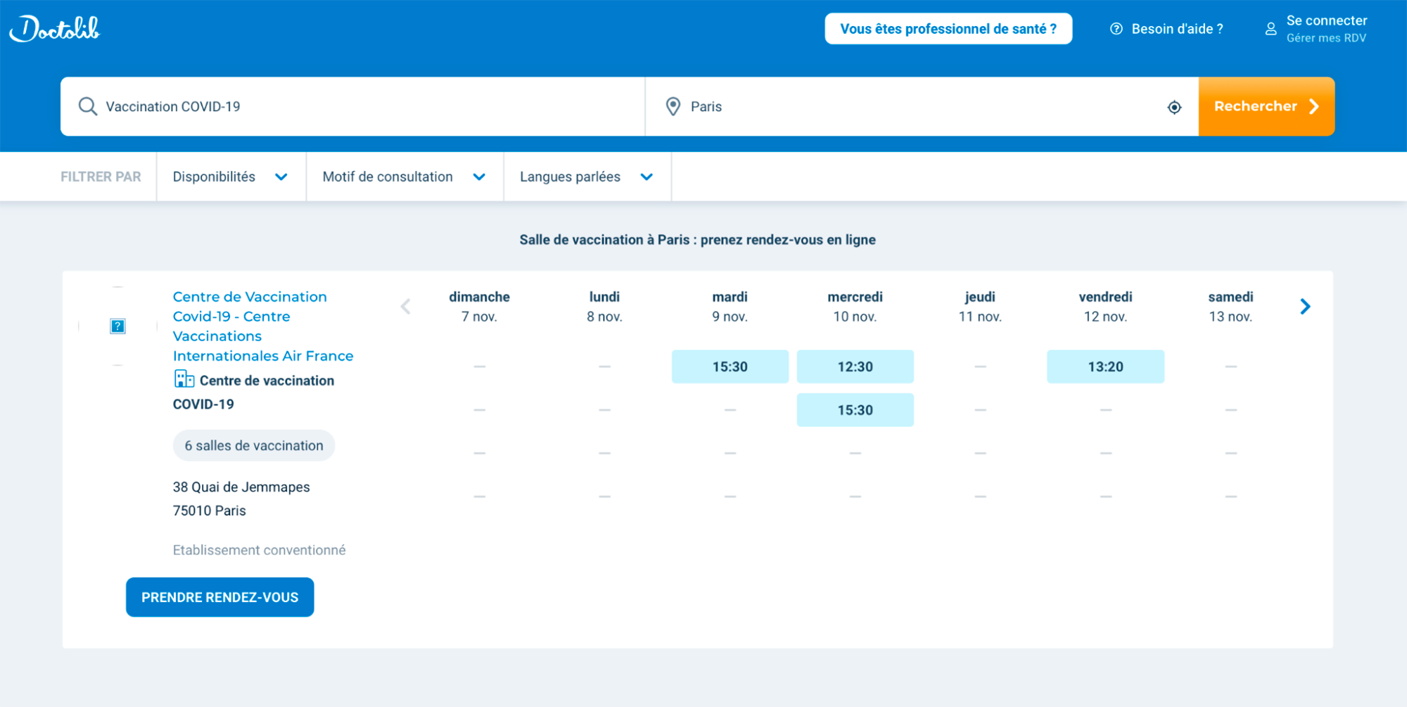
Task: Click the Vaccination COVID-19 search field
Action: 352,106
